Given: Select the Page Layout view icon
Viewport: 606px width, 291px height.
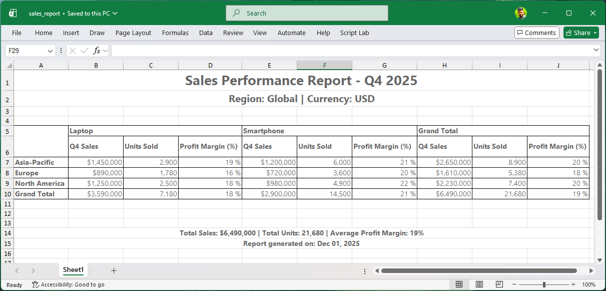Looking at the screenshot, I should pyautogui.click(x=479, y=284).
